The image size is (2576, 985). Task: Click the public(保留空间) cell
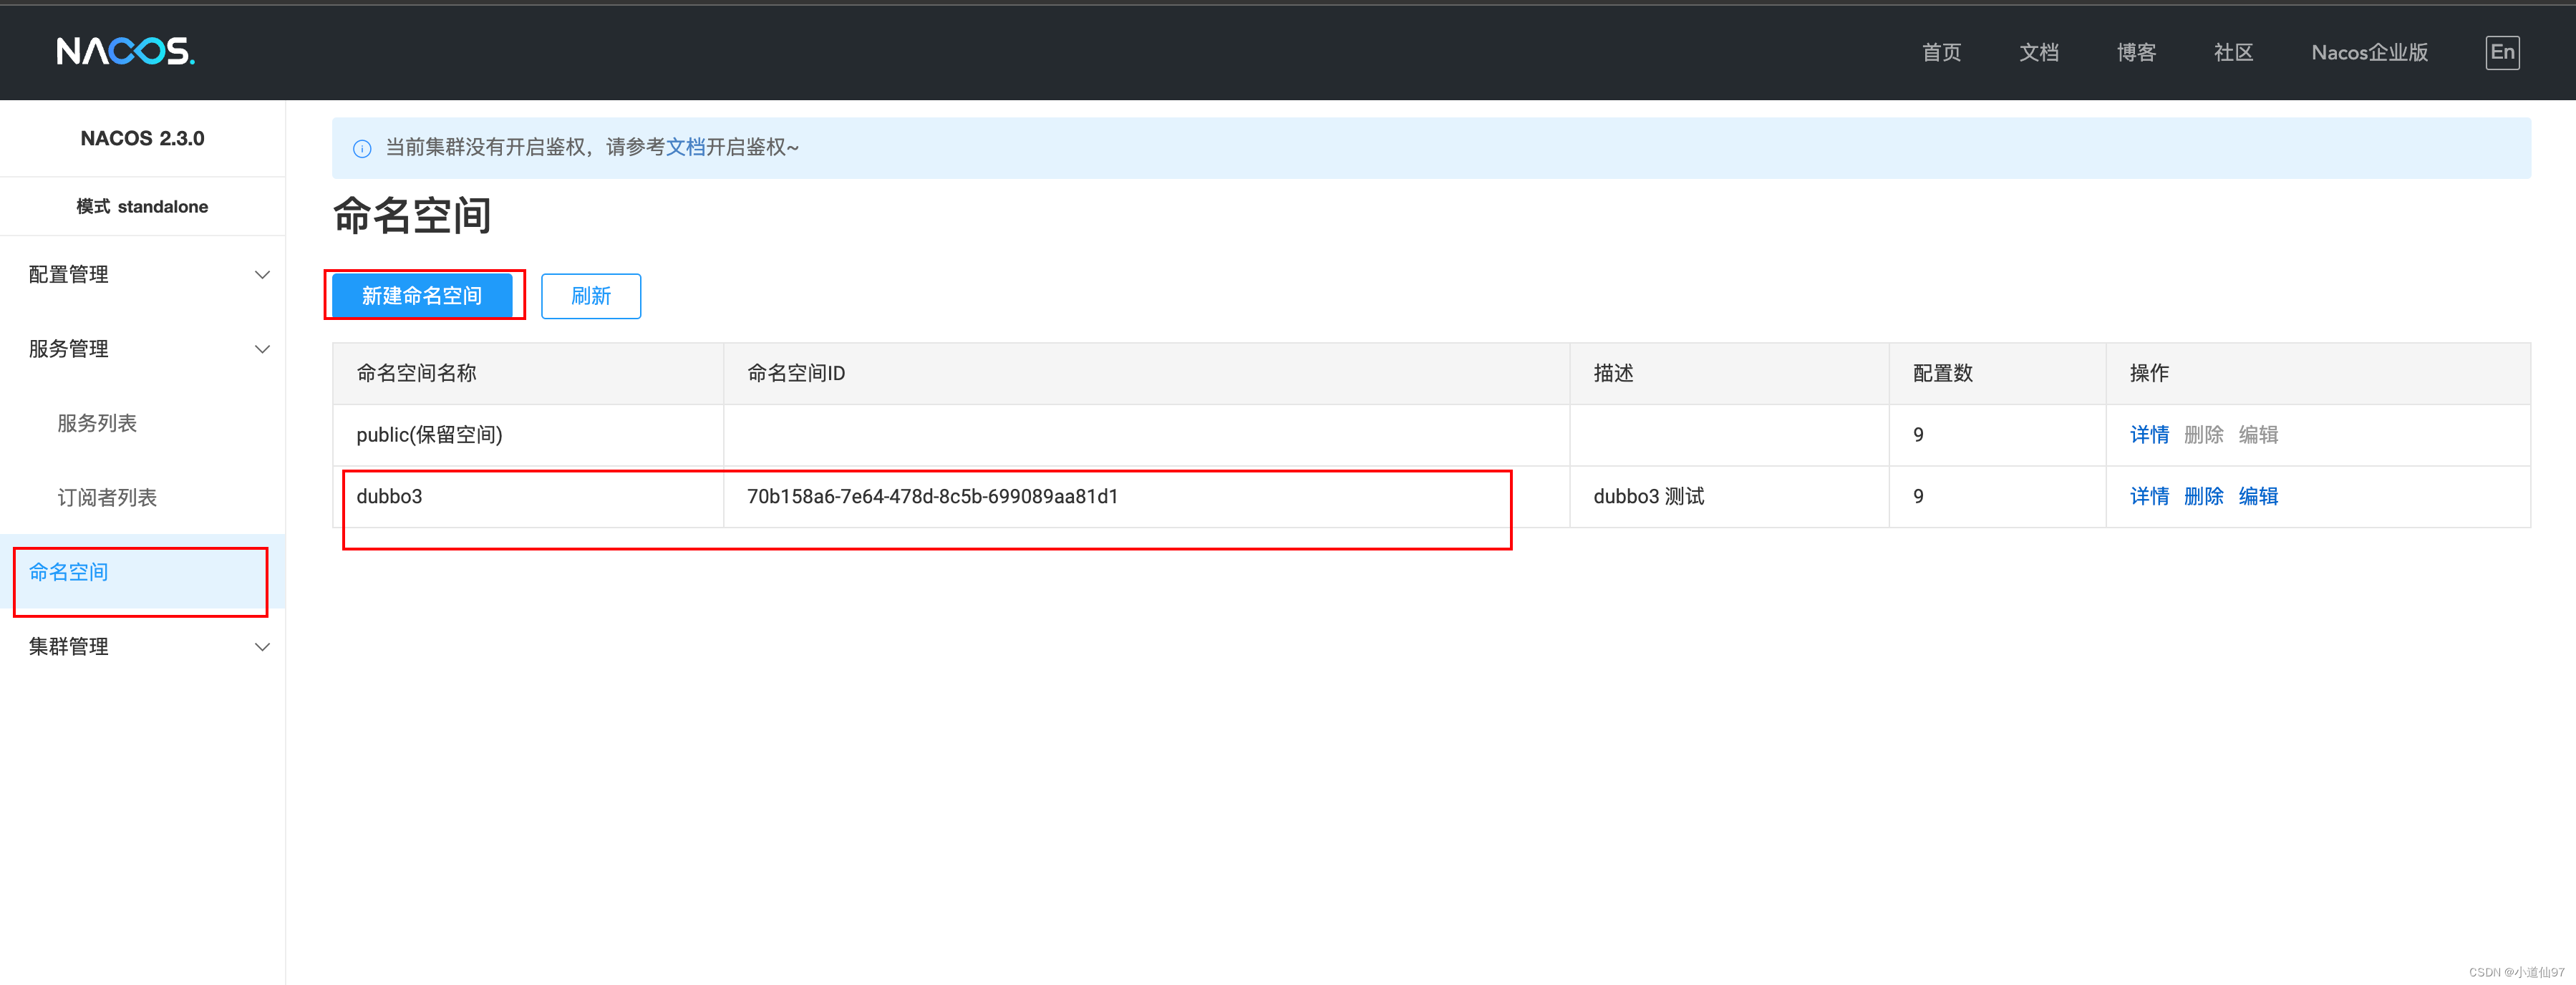point(528,435)
